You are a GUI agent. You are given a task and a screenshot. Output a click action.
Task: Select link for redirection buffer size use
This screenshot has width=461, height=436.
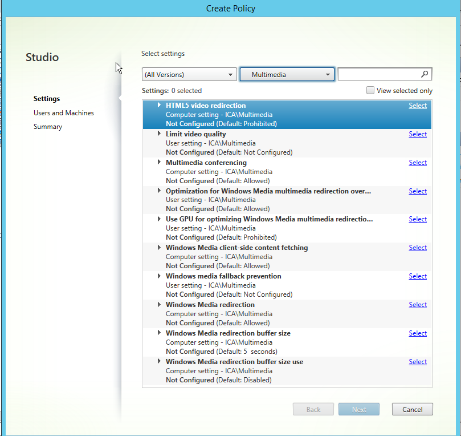click(x=418, y=362)
